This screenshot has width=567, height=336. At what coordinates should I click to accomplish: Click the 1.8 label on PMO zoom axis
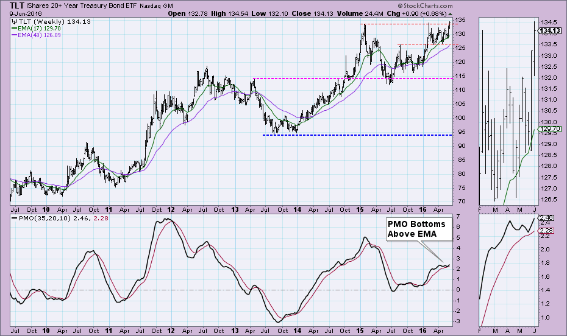pyautogui.click(x=545, y=263)
